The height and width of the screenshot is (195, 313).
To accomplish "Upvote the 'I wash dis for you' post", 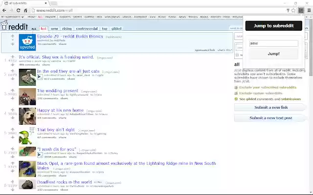I will point(13,149).
